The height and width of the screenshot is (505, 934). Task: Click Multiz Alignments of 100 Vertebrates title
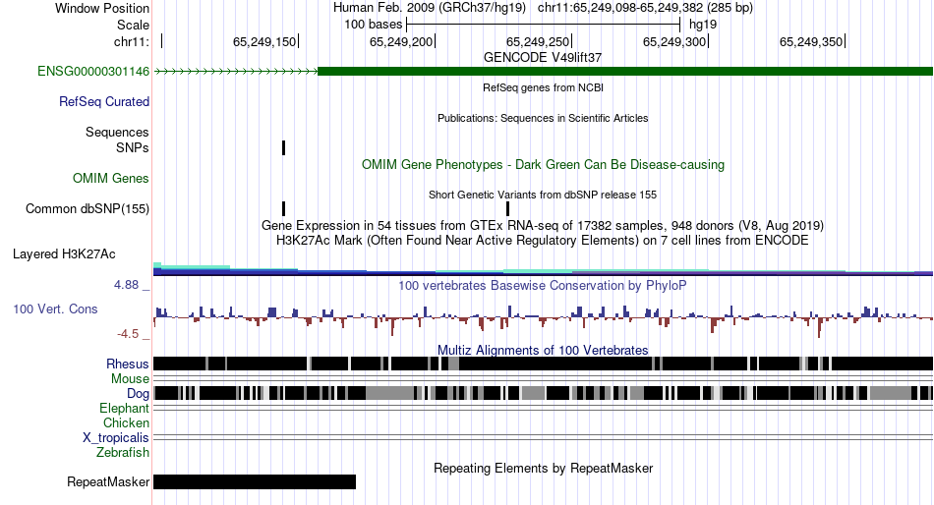pyautogui.click(x=543, y=350)
